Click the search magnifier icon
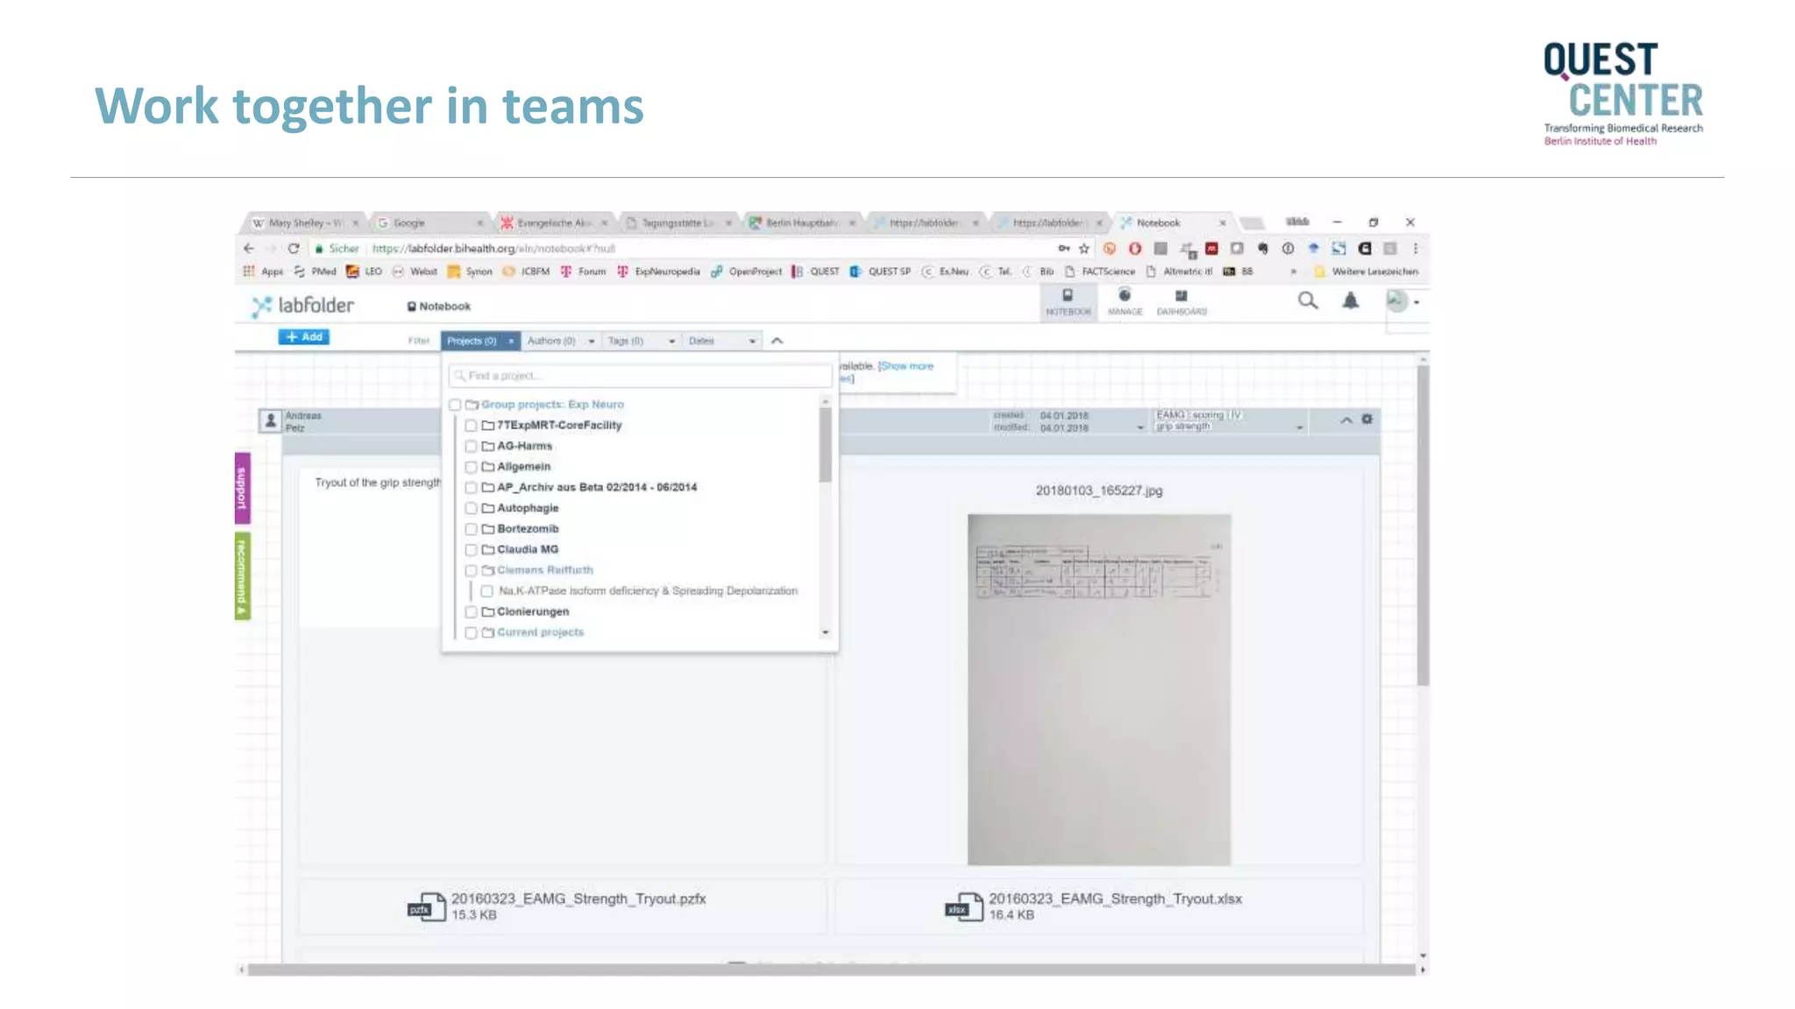 1308,301
